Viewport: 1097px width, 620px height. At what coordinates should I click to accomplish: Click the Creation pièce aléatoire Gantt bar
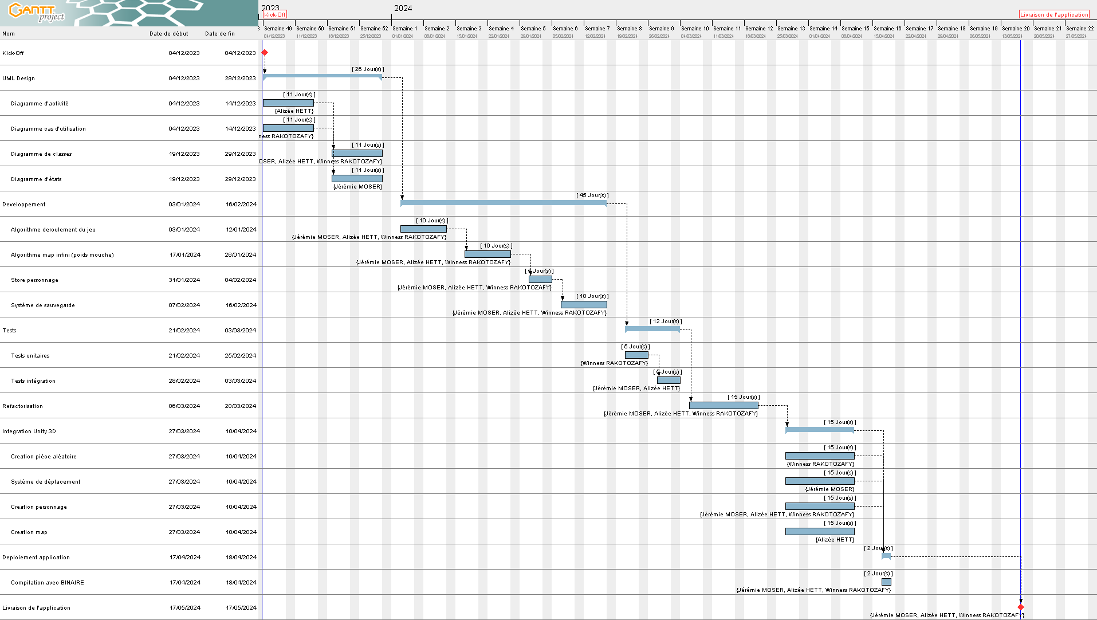820,456
